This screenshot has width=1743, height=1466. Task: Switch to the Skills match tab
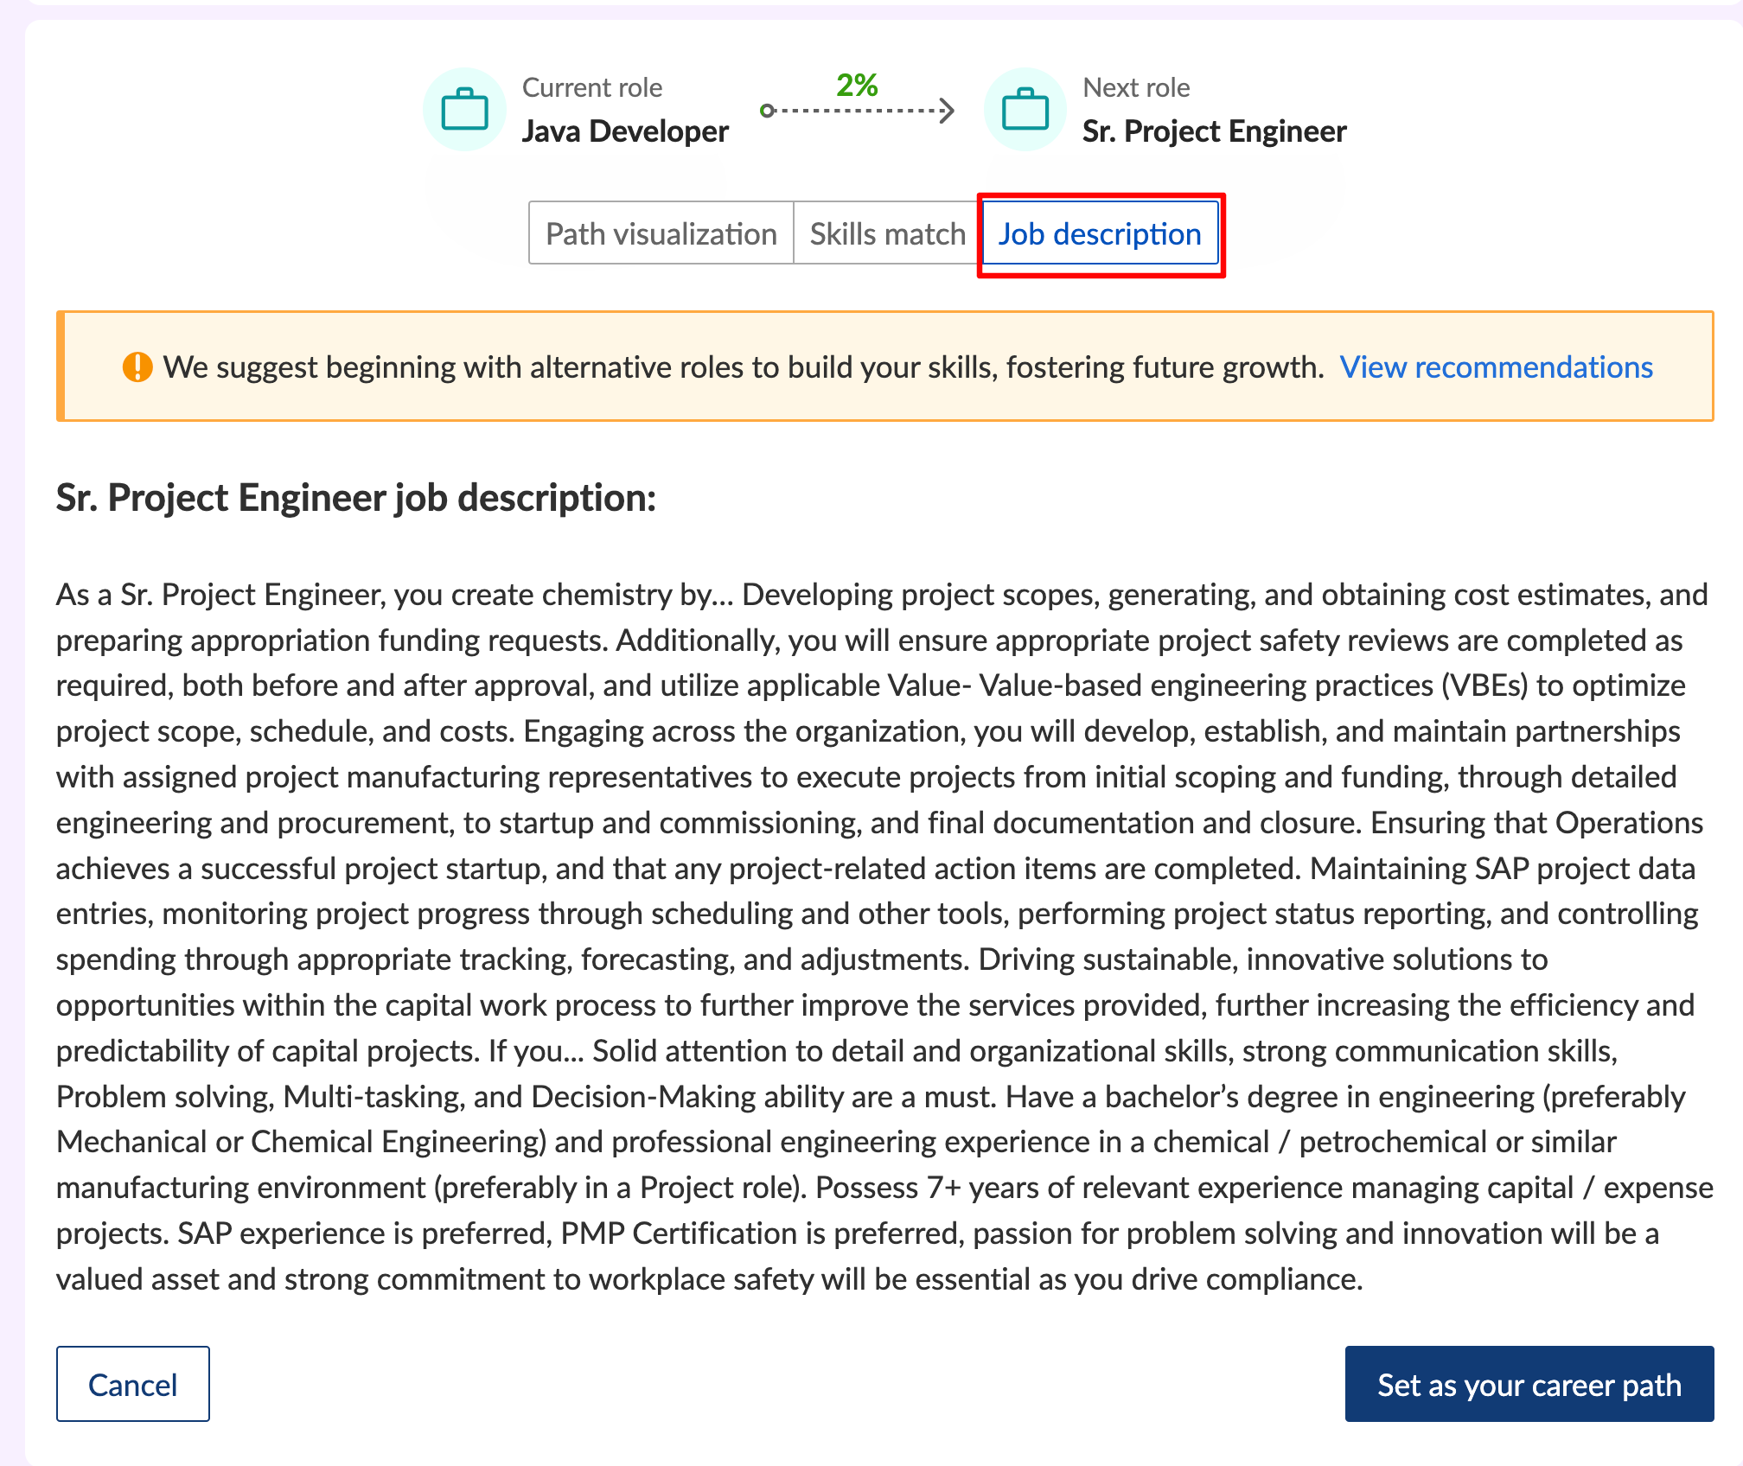click(x=887, y=233)
